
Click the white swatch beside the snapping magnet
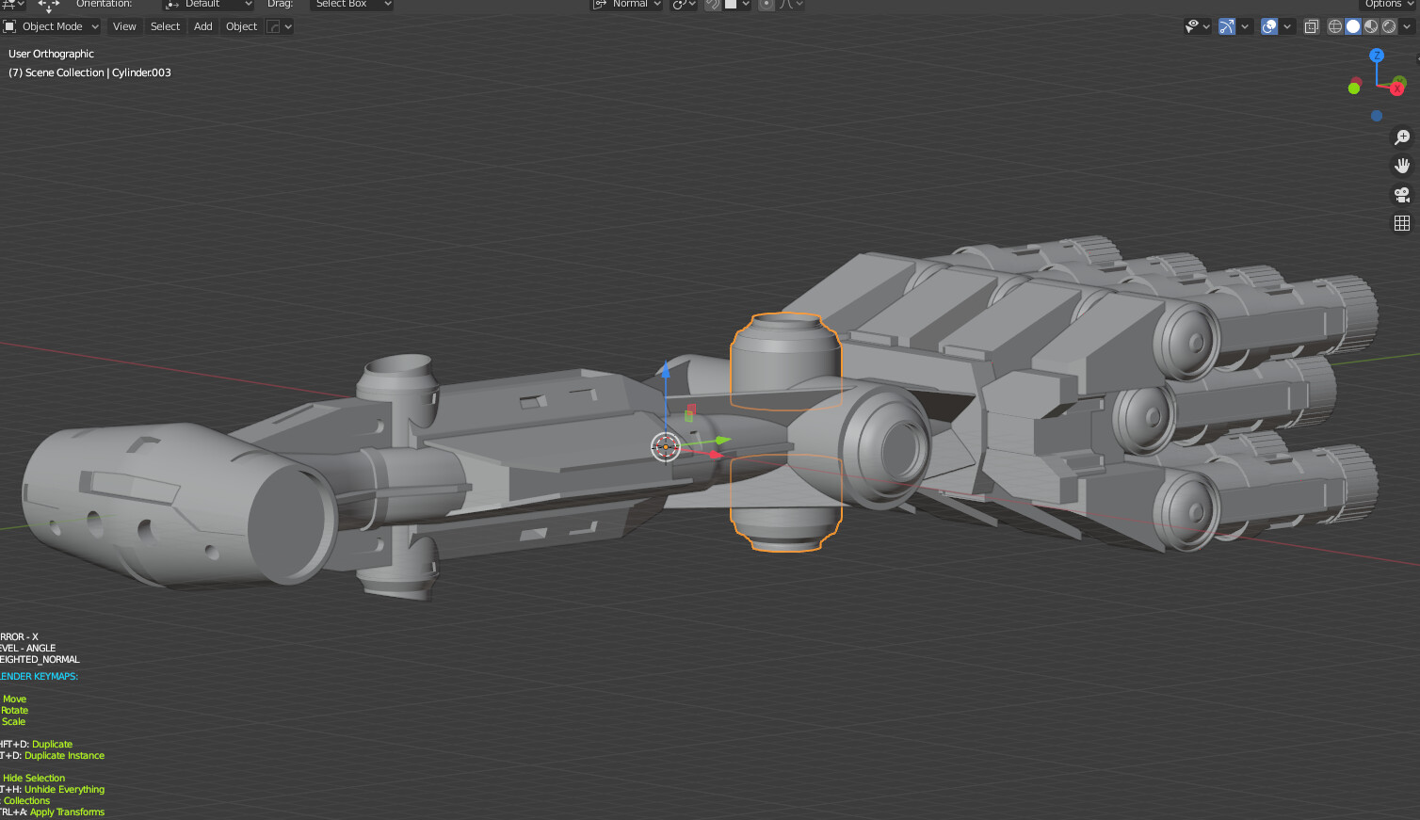coord(733,6)
